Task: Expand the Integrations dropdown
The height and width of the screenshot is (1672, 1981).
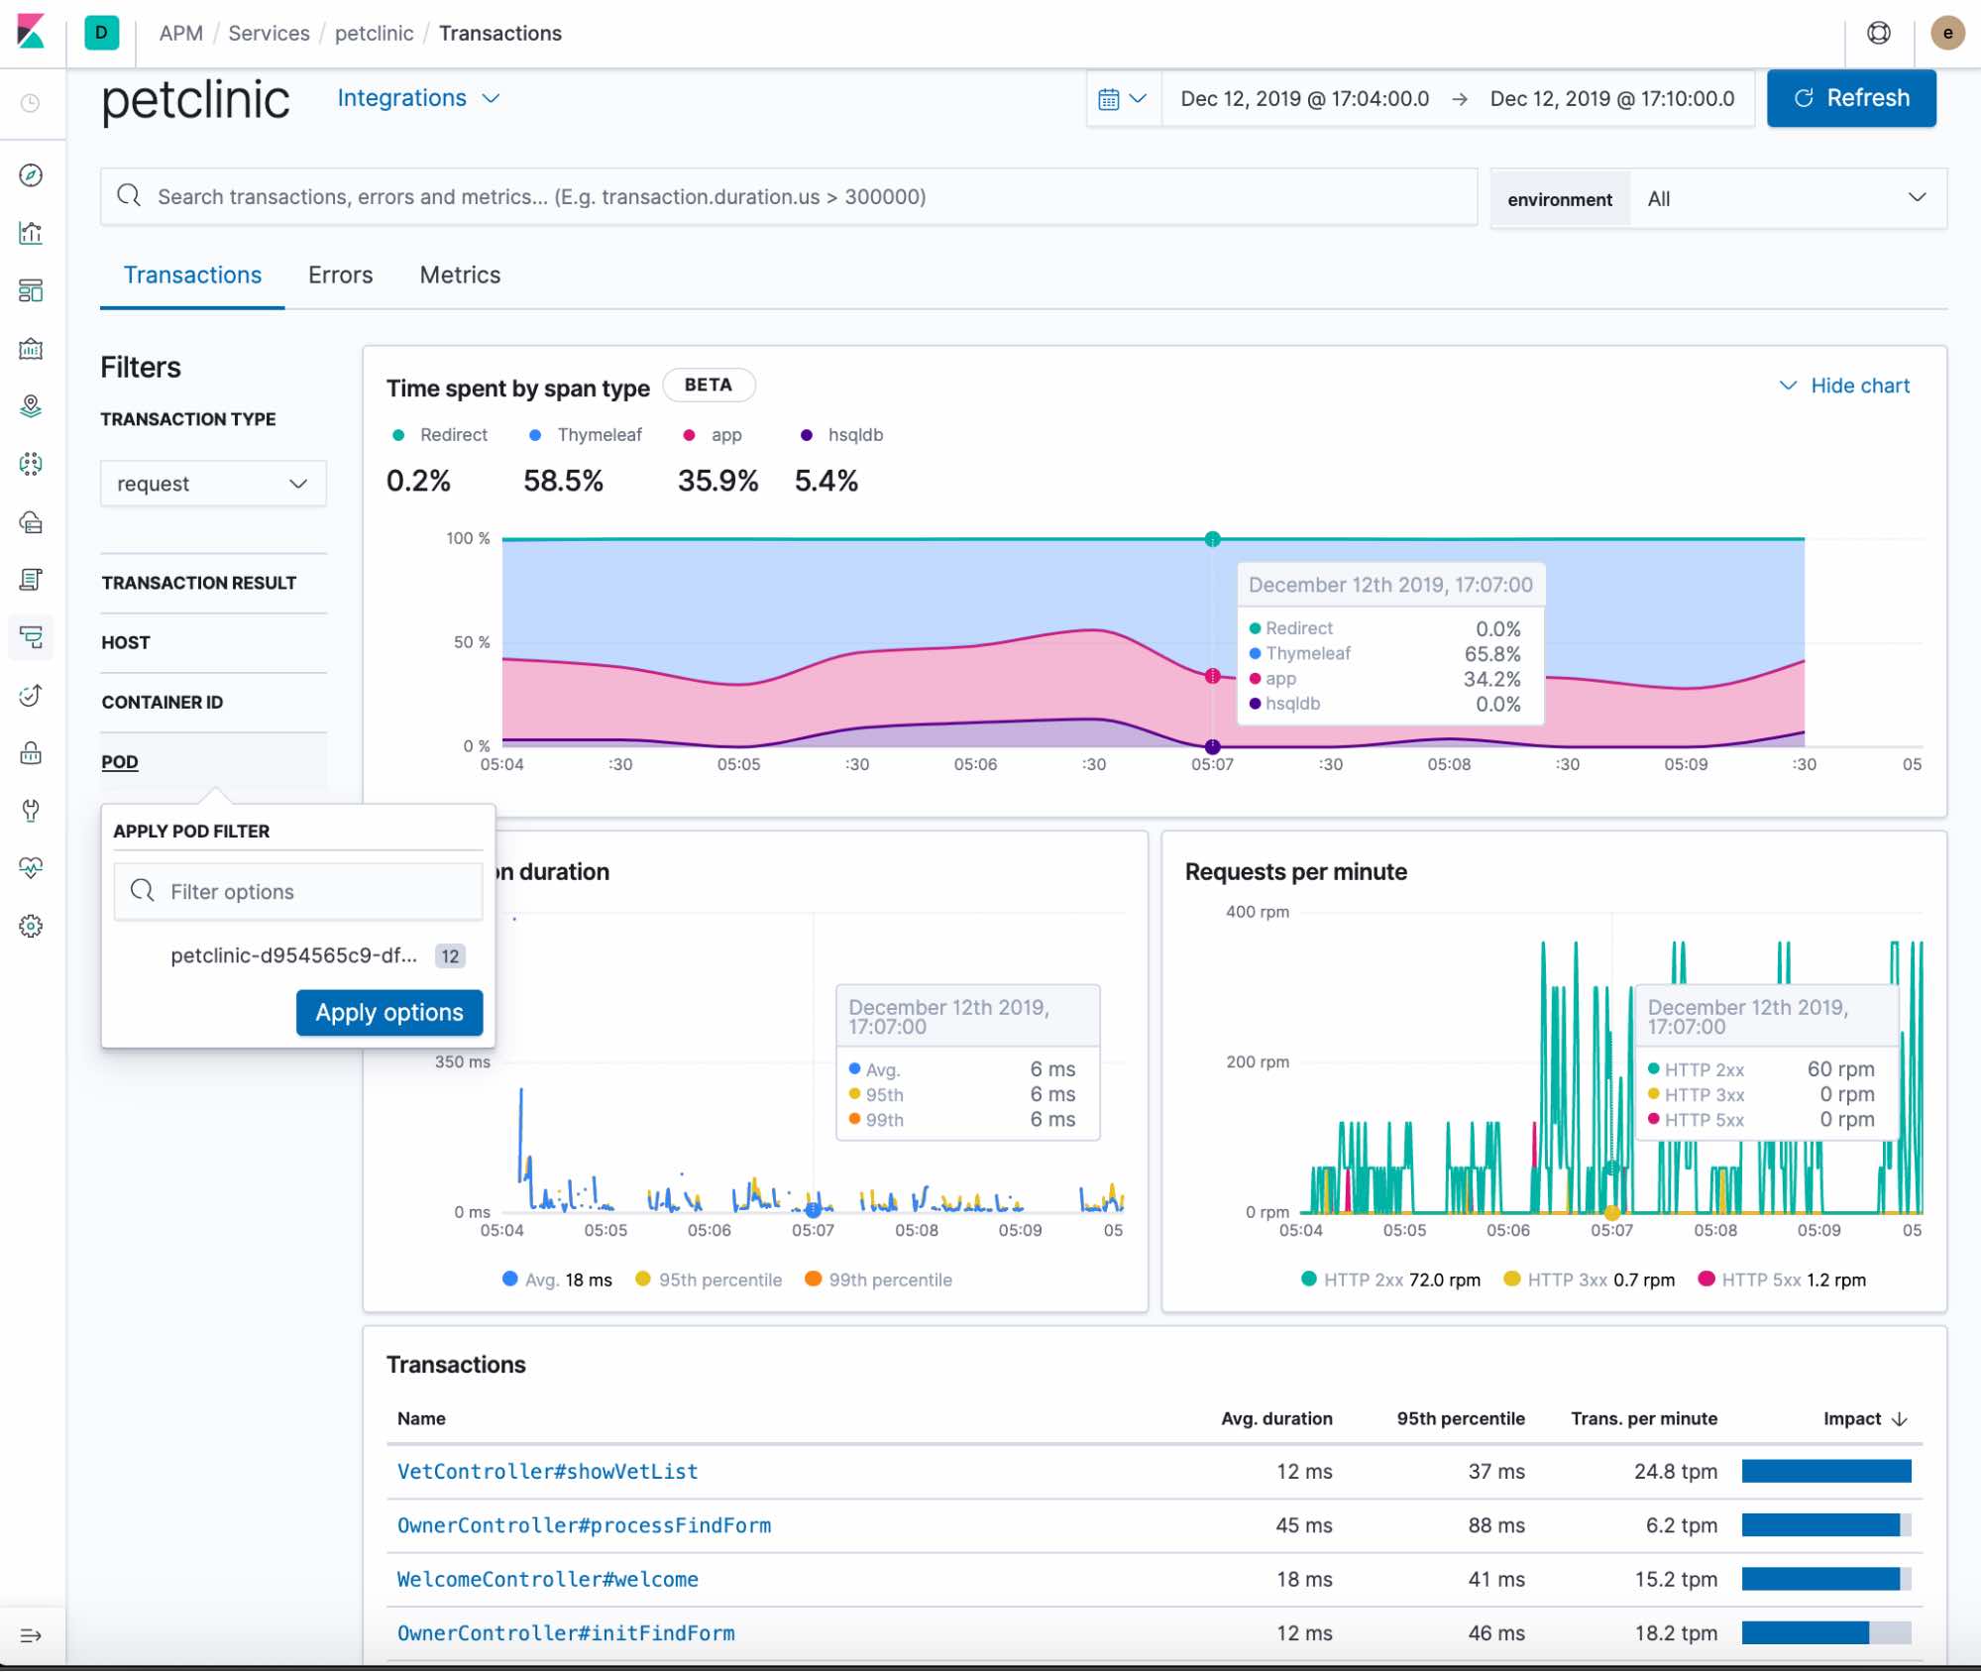Action: (x=417, y=98)
